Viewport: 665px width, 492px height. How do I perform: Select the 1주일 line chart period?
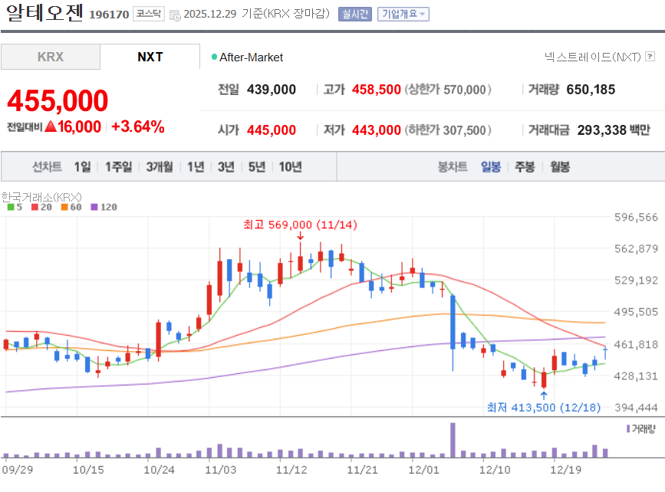click(x=118, y=167)
